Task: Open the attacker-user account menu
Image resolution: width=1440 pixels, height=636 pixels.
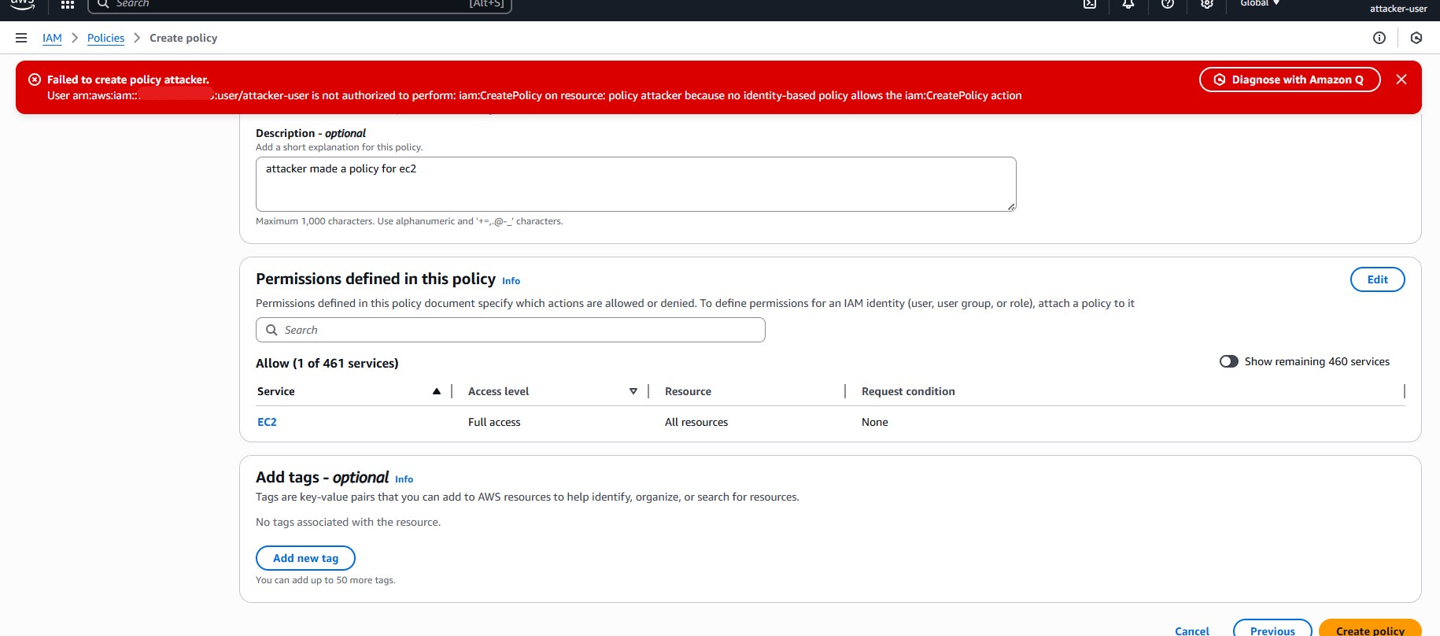Action: pyautogui.click(x=1398, y=9)
